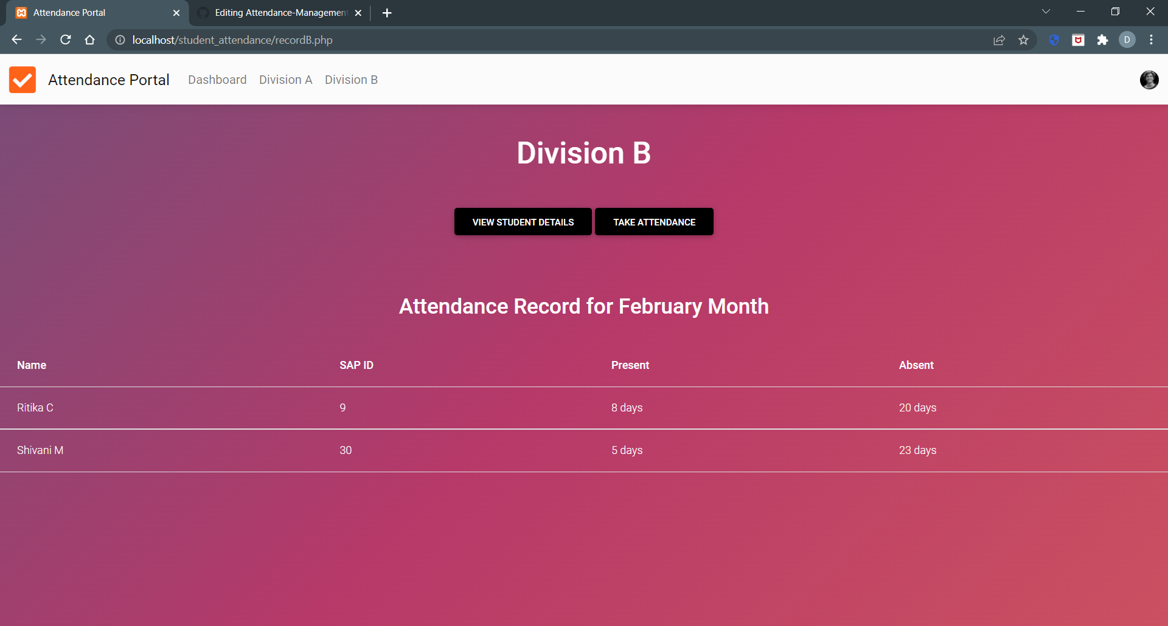Image resolution: width=1168 pixels, height=626 pixels.
Task: Click the home icon in the browser
Action: point(89,40)
